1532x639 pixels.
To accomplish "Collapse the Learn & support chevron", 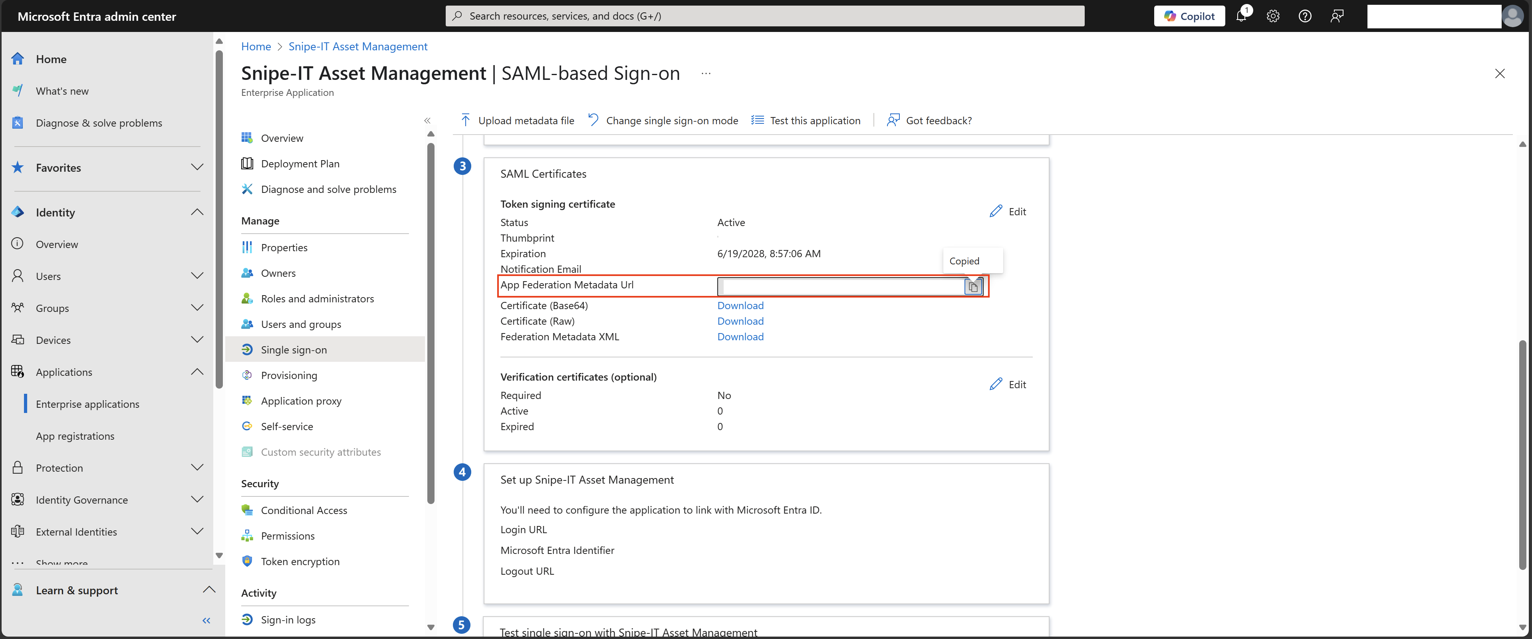I will click(209, 589).
